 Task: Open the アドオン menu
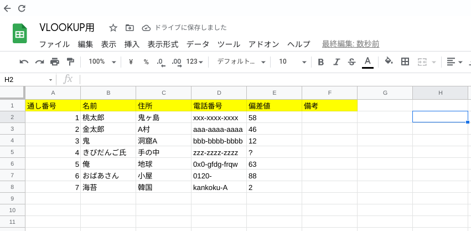(x=264, y=44)
